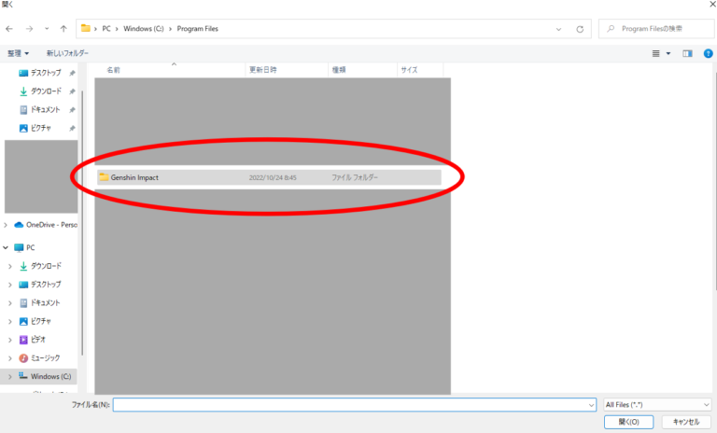Open the help question mark icon
The width and height of the screenshot is (717, 433).
[708, 53]
